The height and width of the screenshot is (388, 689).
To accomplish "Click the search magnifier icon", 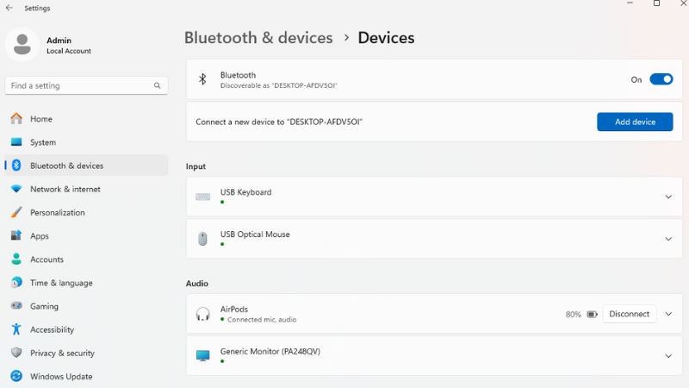I will point(157,85).
